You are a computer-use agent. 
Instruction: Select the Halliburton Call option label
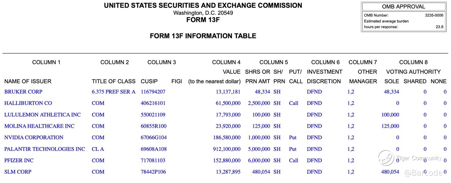[x=293, y=103]
